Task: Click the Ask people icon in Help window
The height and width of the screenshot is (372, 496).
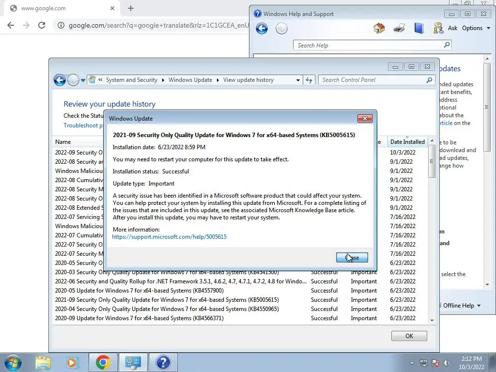Action: click(x=438, y=28)
